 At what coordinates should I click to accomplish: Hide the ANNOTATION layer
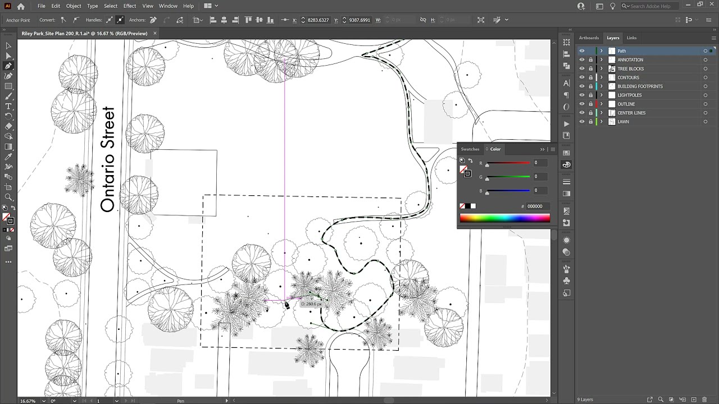tap(582, 60)
